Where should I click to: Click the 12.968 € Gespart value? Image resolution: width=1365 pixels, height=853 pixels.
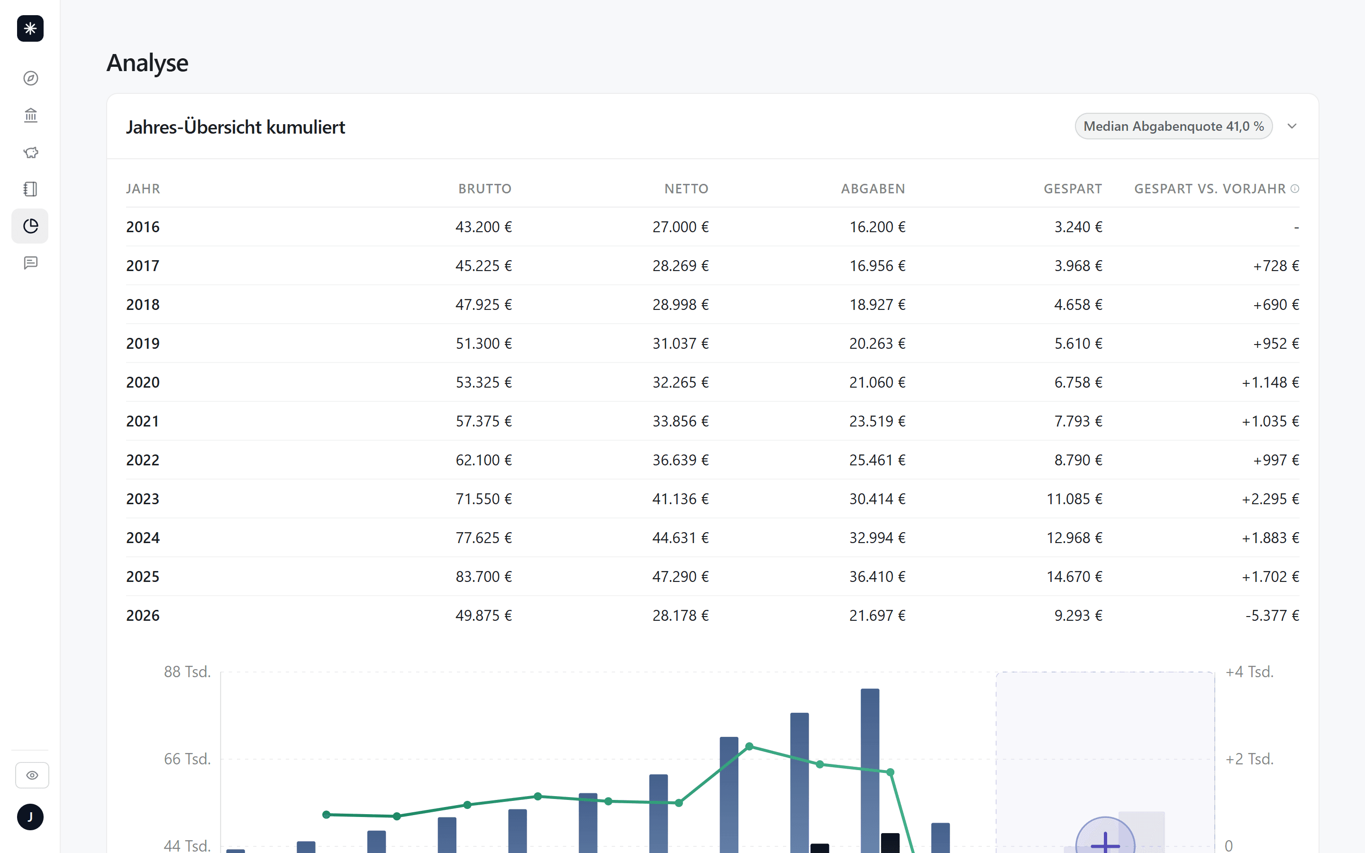click(x=1074, y=539)
